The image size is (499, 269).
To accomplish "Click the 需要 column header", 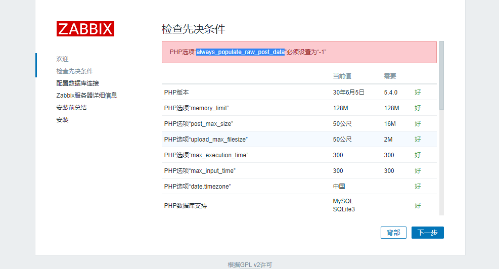I will 390,76.
